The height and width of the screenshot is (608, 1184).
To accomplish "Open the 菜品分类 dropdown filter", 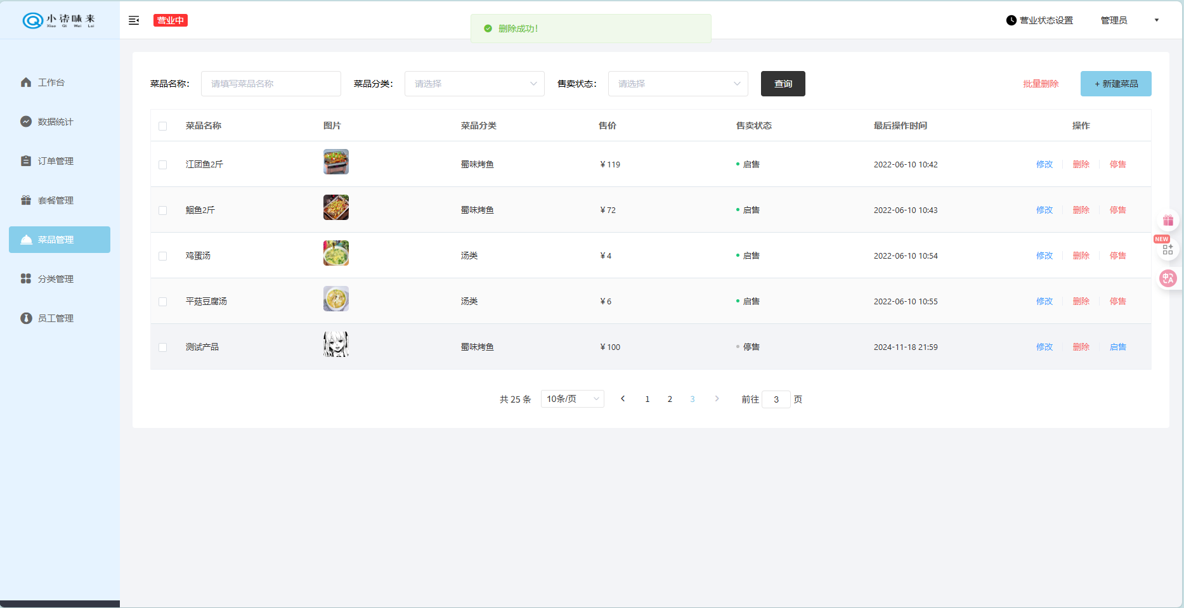I will point(474,84).
